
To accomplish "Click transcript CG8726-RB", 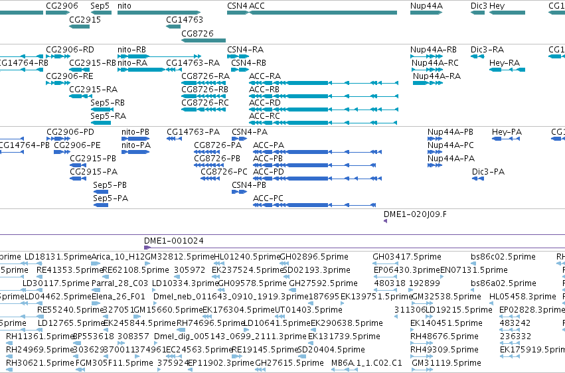I will point(204,90).
